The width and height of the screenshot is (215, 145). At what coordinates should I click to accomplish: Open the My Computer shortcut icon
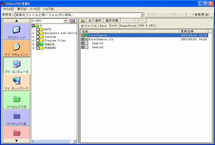(x=17, y=64)
